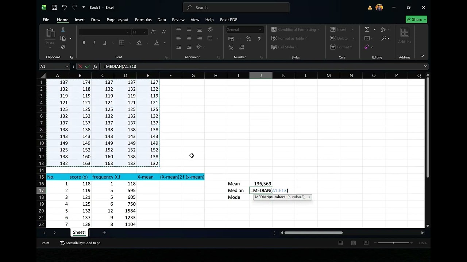Viewport: 467px width, 262px height.
Task: Add a new sheet with plus
Action: click(104, 233)
